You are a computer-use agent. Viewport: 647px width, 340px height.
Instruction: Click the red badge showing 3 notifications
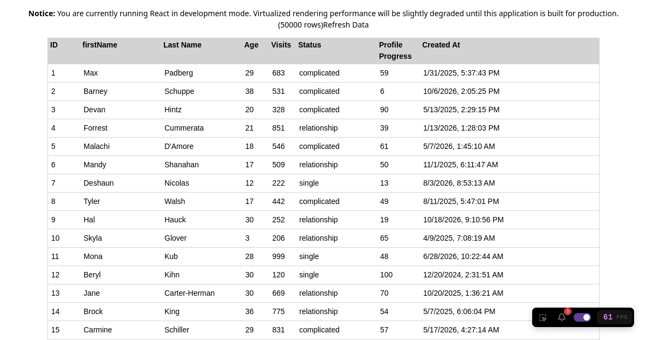click(568, 311)
